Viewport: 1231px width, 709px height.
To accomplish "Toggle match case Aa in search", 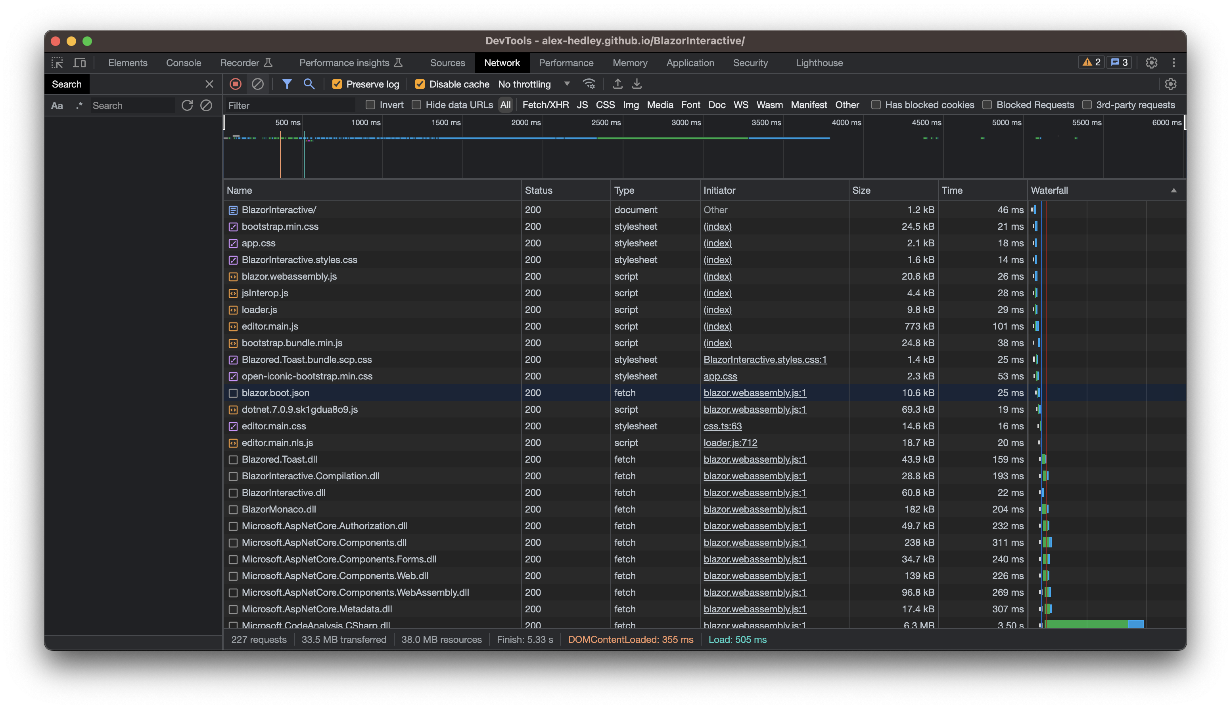I will pos(57,106).
